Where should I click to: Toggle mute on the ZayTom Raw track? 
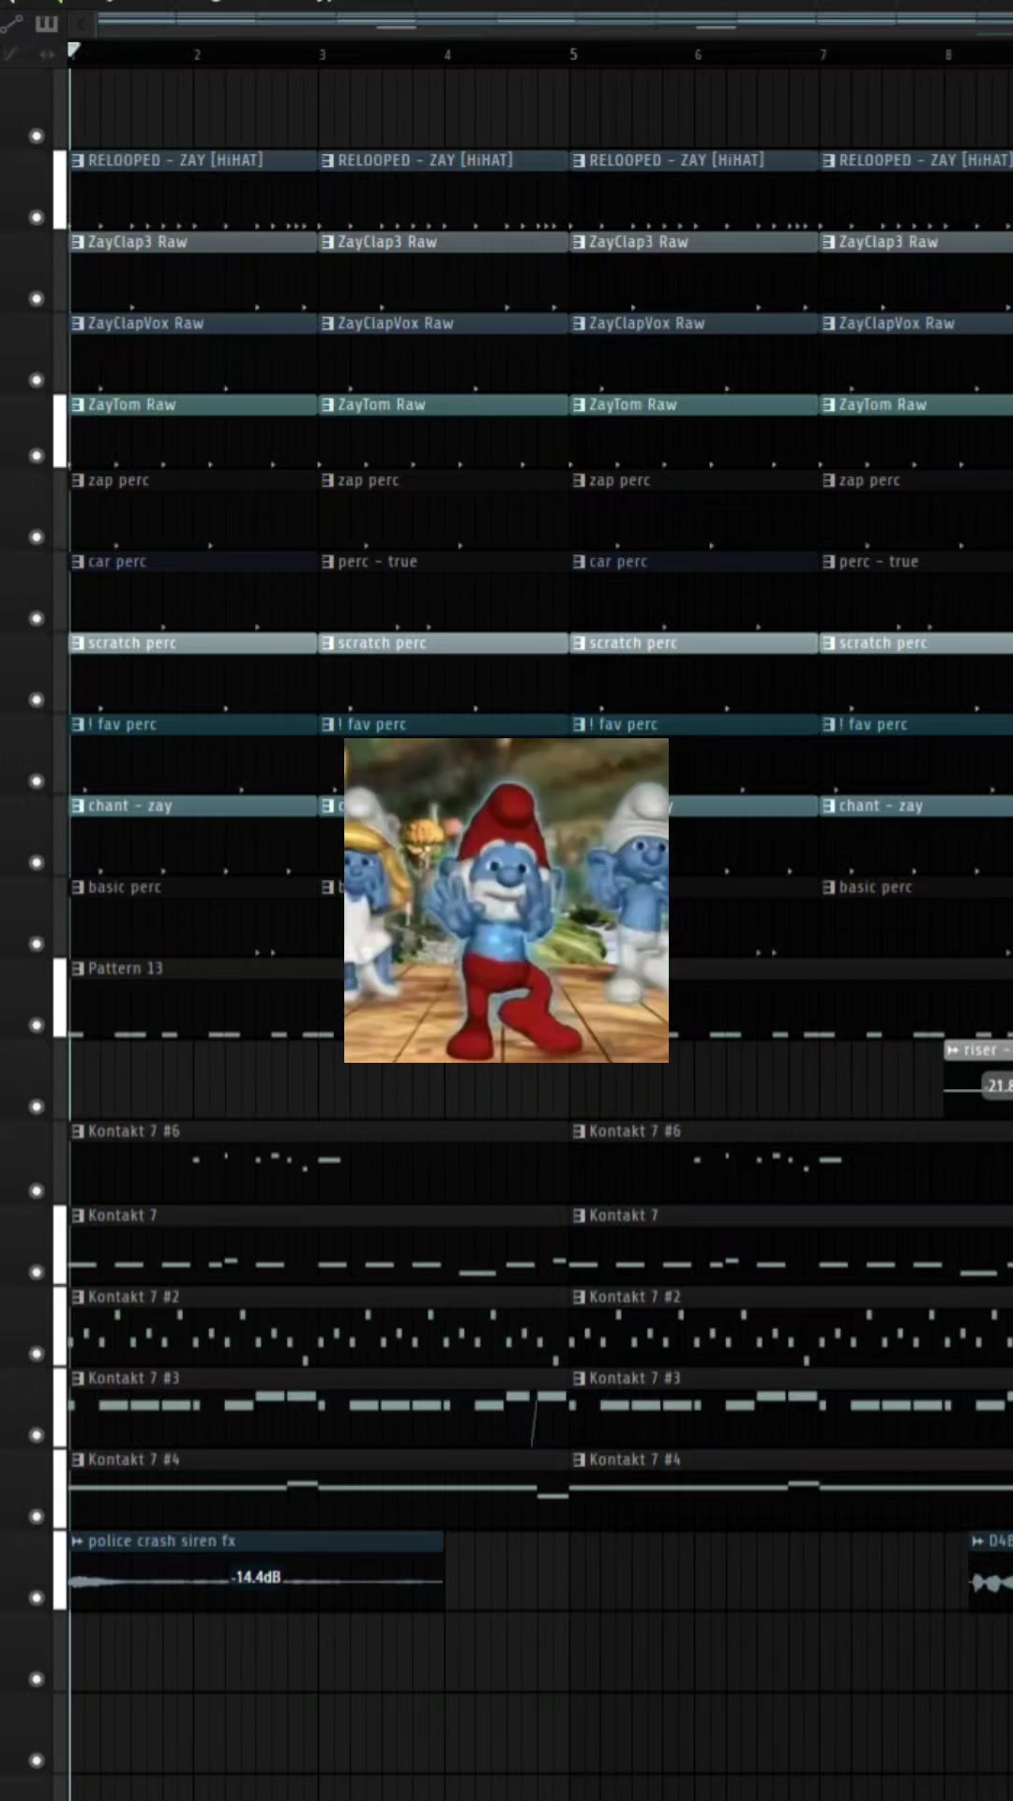[37, 456]
